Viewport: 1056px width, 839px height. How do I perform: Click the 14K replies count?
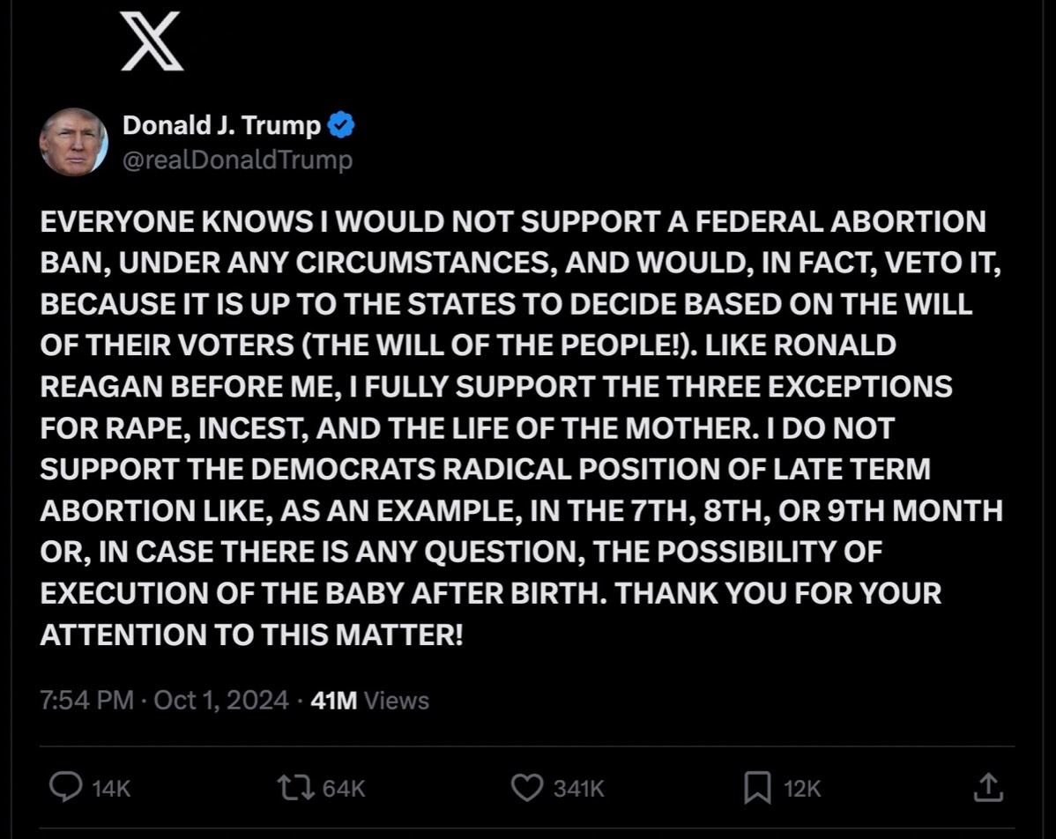coord(111,789)
